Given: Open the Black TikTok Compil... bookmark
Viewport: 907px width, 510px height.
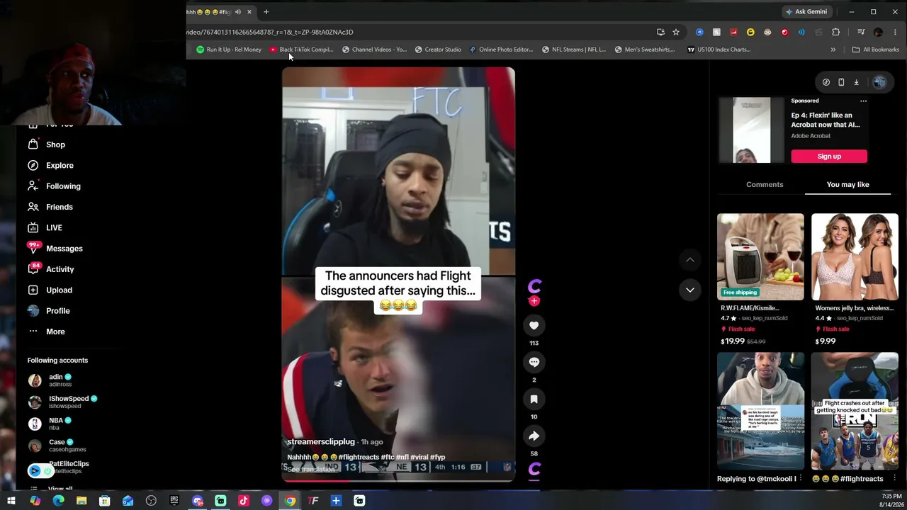Looking at the screenshot, I should [301, 50].
